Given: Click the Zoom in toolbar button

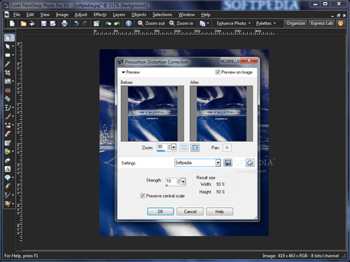Looking at the screenshot, I should (181, 23).
